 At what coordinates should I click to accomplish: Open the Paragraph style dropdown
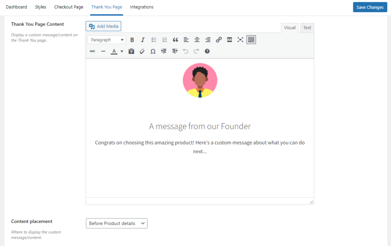click(x=106, y=39)
